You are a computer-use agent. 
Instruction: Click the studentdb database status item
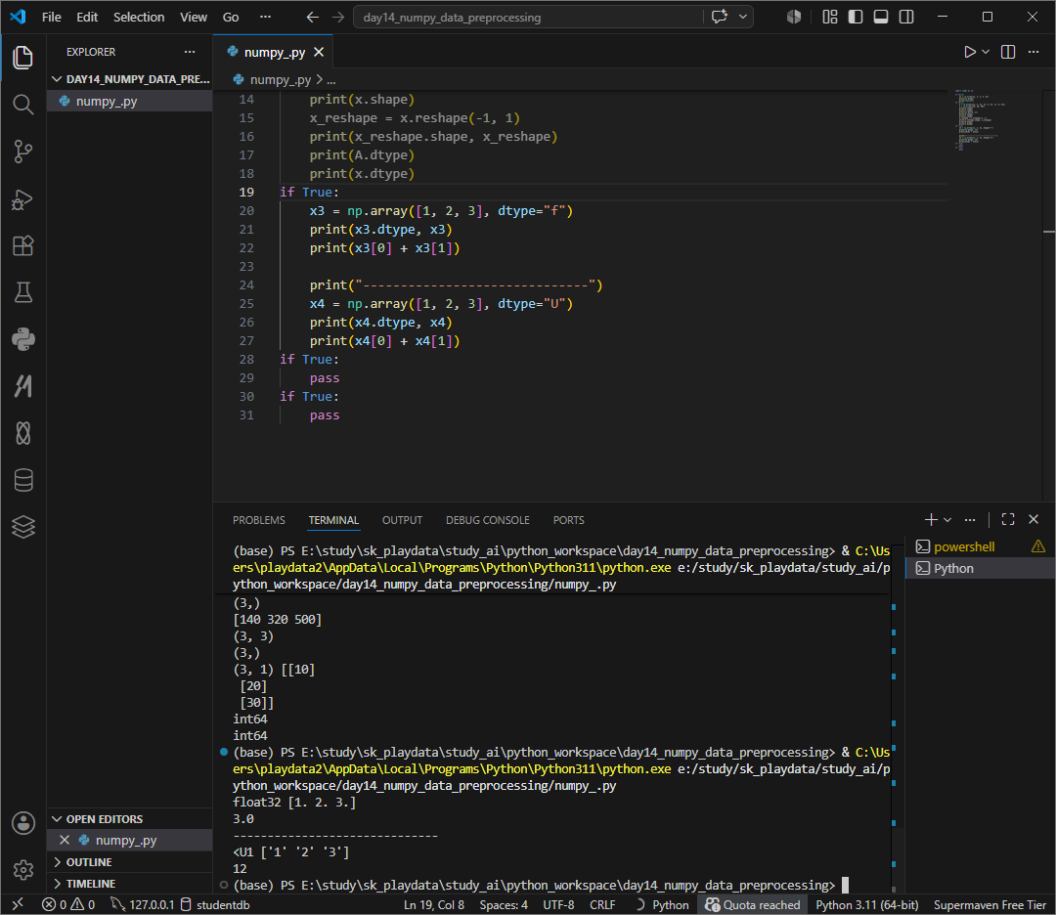pyautogui.click(x=215, y=905)
